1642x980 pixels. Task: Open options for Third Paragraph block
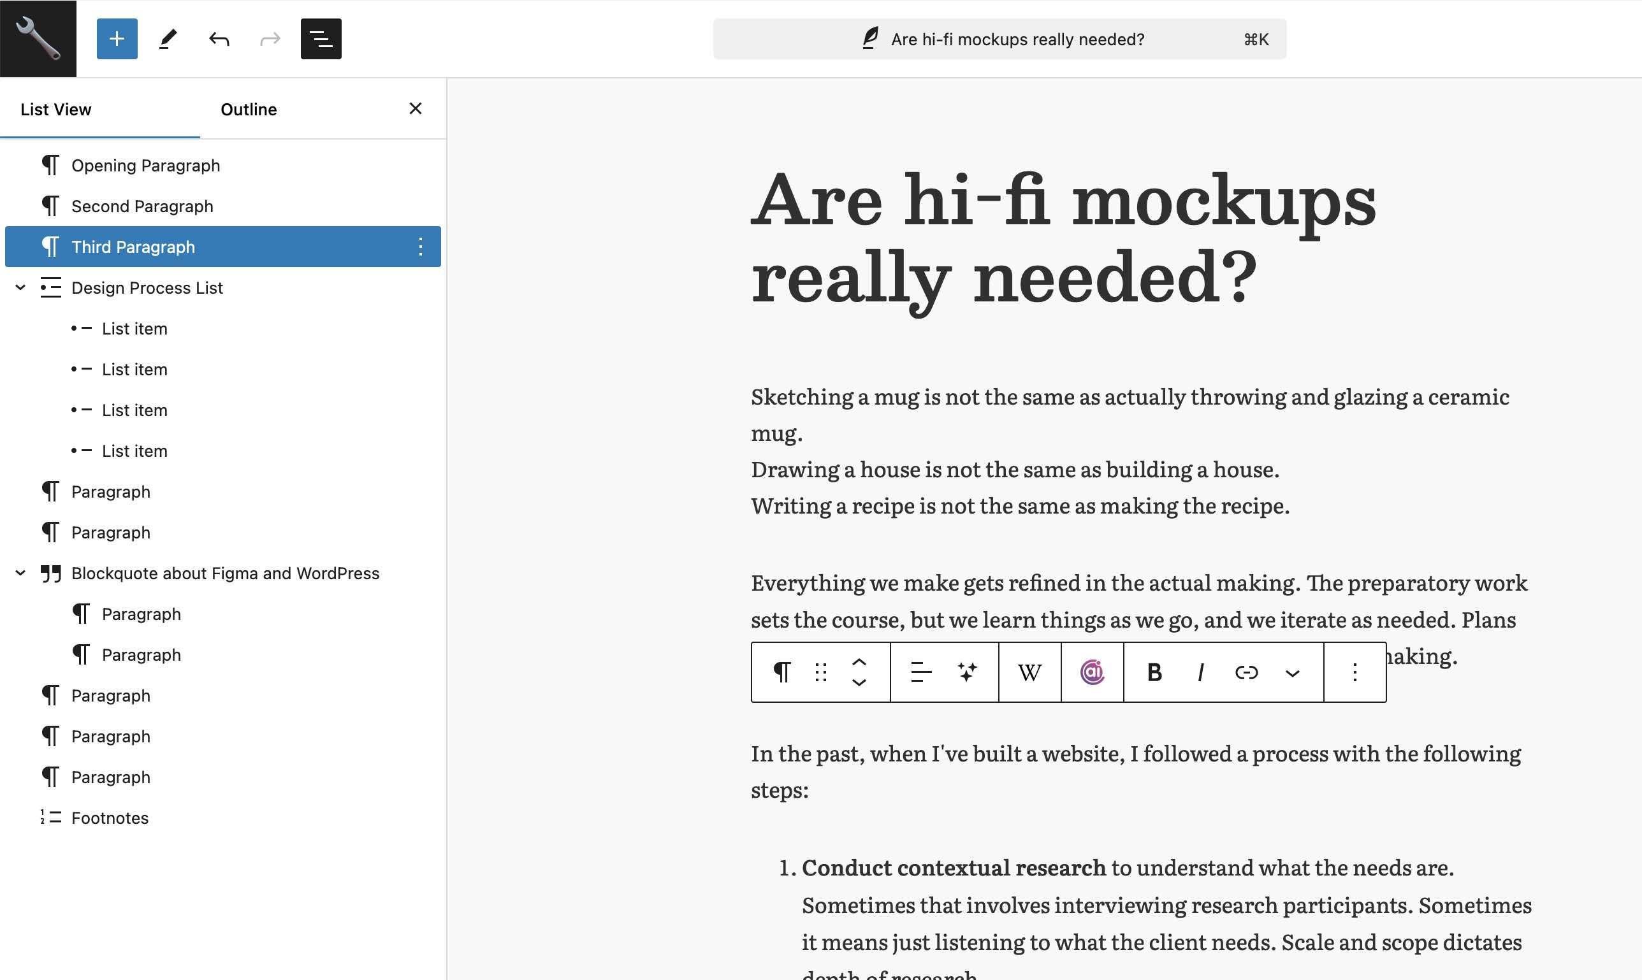pyautogui.click(x=420, y=247)
